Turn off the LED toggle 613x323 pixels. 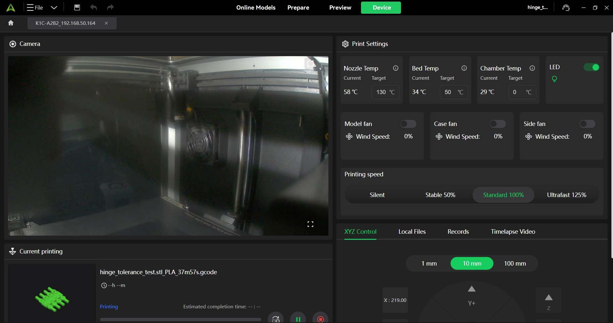[x=591, y=67]
